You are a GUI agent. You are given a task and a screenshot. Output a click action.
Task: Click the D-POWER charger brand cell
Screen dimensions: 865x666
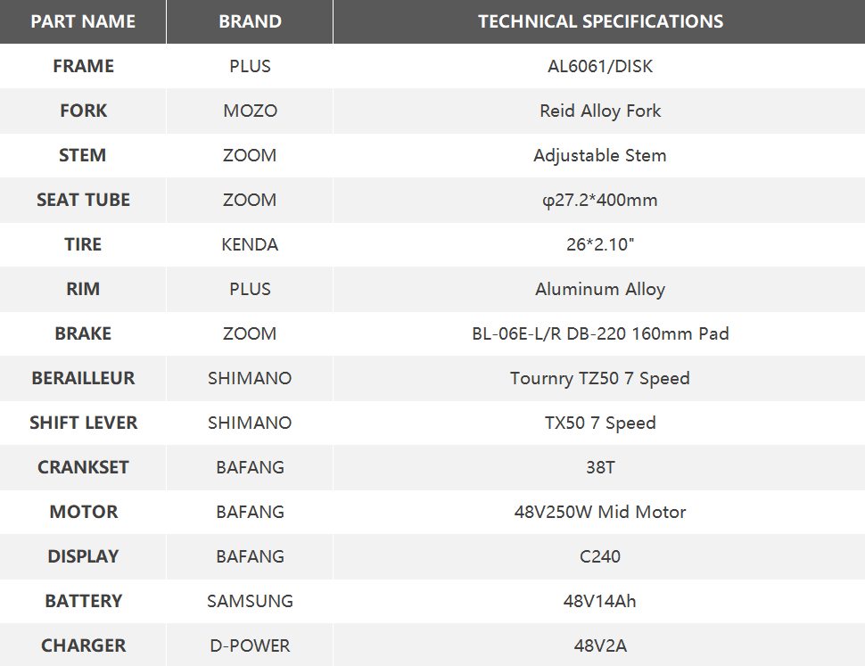[x=250, y=645]
